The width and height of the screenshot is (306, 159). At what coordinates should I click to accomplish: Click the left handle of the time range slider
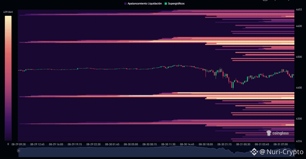[x=19, y=150]
